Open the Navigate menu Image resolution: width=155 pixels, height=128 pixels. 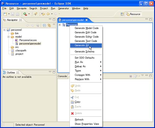pos(22,9)
